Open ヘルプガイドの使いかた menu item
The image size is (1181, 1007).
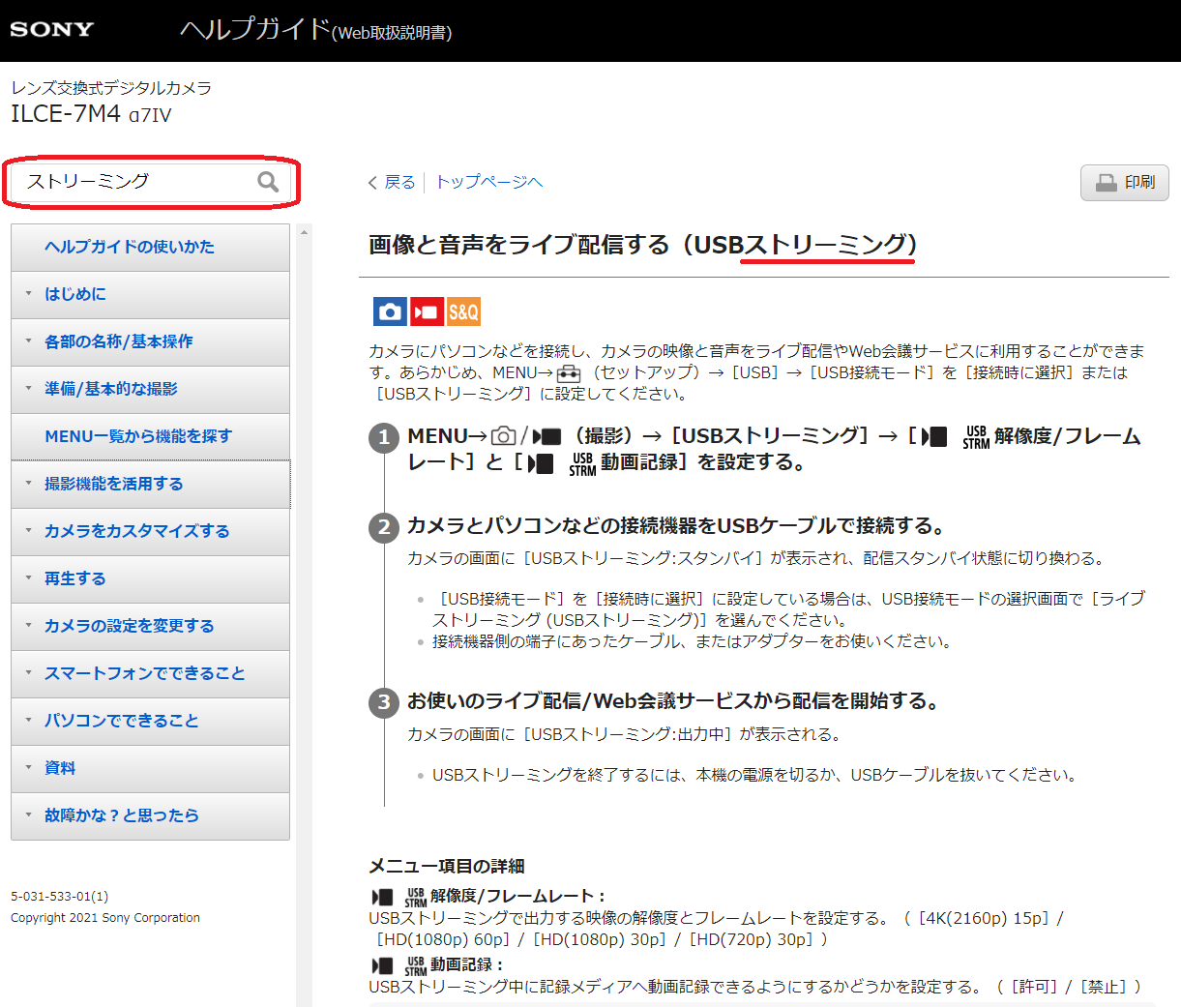tap(150, 247)
